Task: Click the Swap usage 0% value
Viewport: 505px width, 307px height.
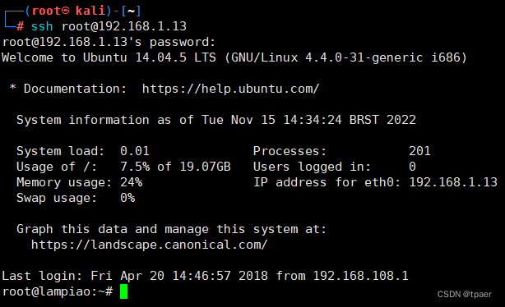Action: coord(127,198)
